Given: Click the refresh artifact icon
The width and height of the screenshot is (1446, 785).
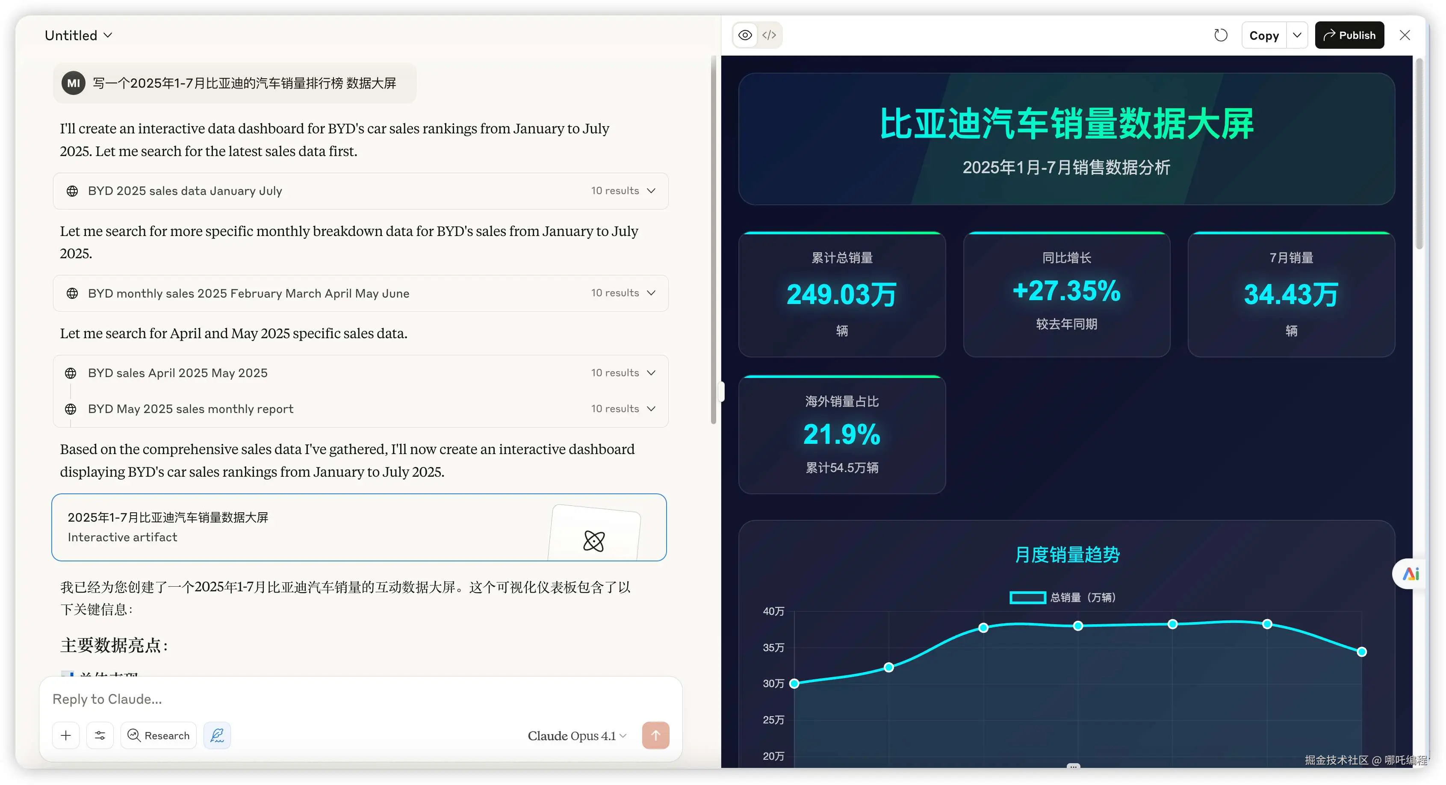Looking at the screenshot, I should [x=1220, y=35].
